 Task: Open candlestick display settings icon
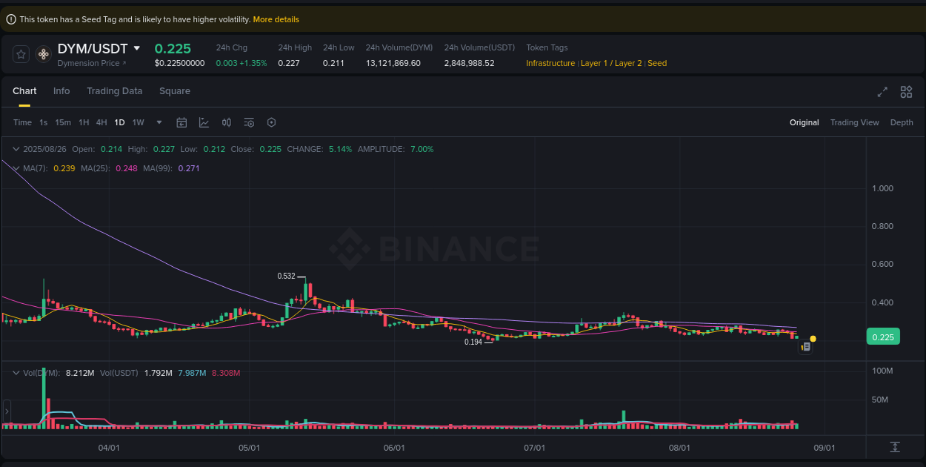[x=227, y=122]
